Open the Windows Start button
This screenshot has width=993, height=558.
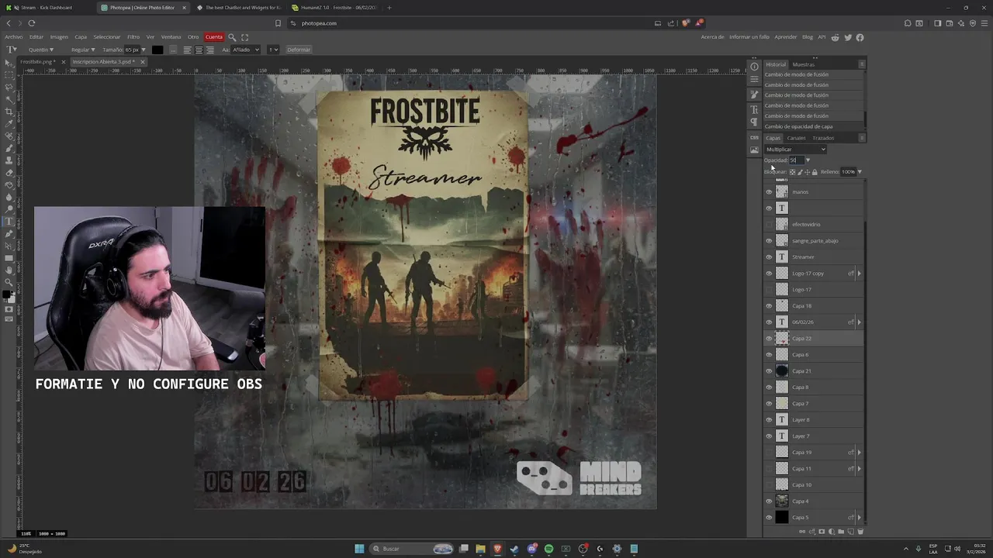point(359,549)
